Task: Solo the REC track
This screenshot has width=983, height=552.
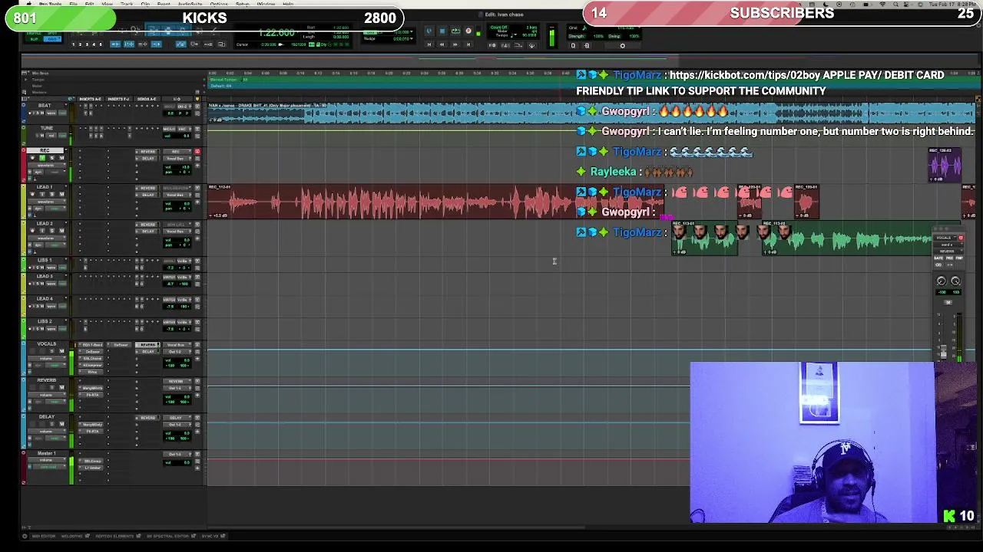Action: point(51,158)
